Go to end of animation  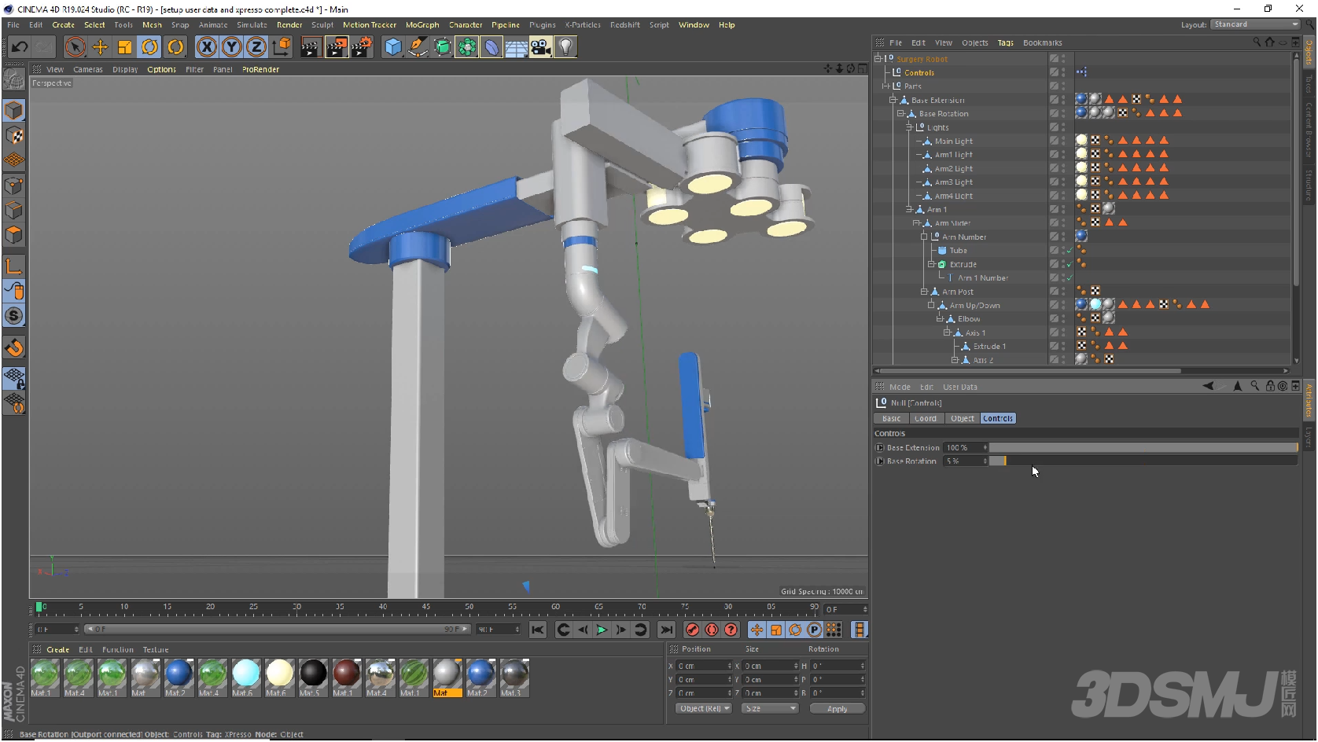click(x=666, y=630)
